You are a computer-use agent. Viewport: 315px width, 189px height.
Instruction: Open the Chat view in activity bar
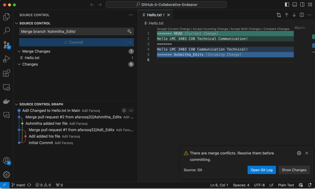click(x=6, y=115)
